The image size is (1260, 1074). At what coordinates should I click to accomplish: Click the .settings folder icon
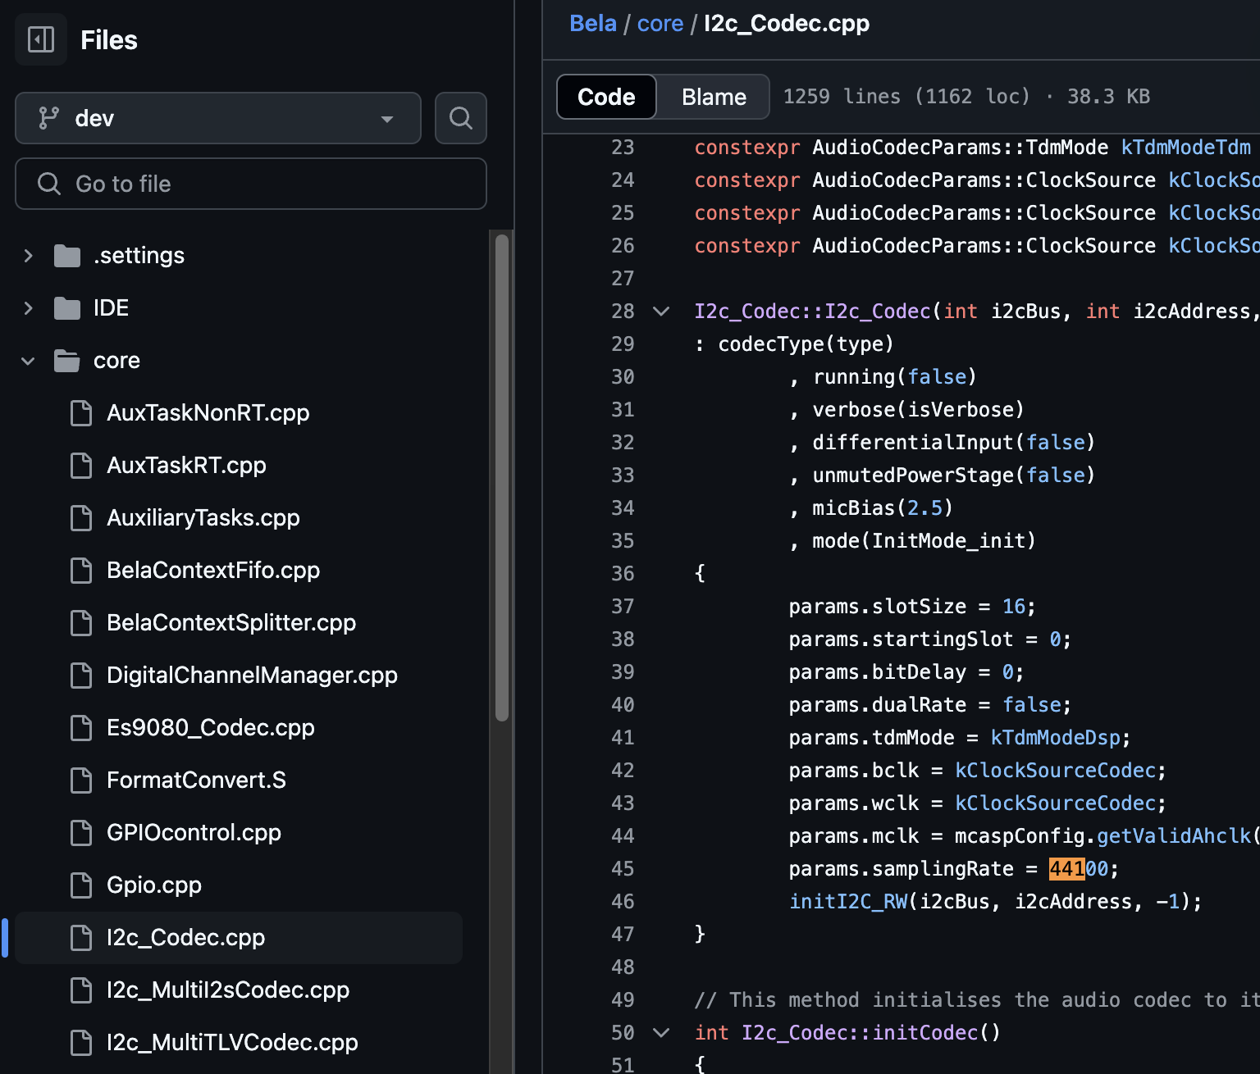tap(66, 256)
